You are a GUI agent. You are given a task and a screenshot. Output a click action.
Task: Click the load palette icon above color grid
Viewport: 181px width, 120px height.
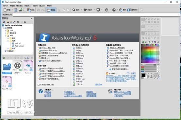(143, 42)
